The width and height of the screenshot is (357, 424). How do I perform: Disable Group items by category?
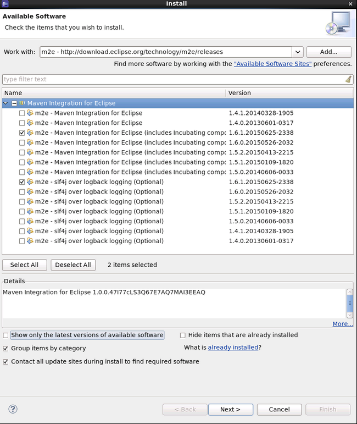click(5, 349)
